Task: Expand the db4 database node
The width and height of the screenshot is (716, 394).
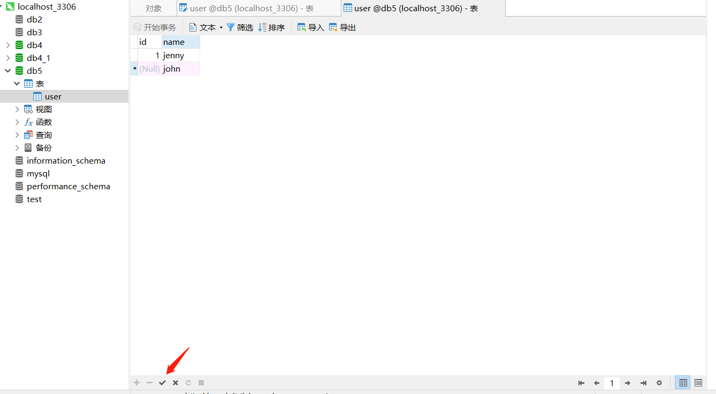Action: (x=8, y=45)
